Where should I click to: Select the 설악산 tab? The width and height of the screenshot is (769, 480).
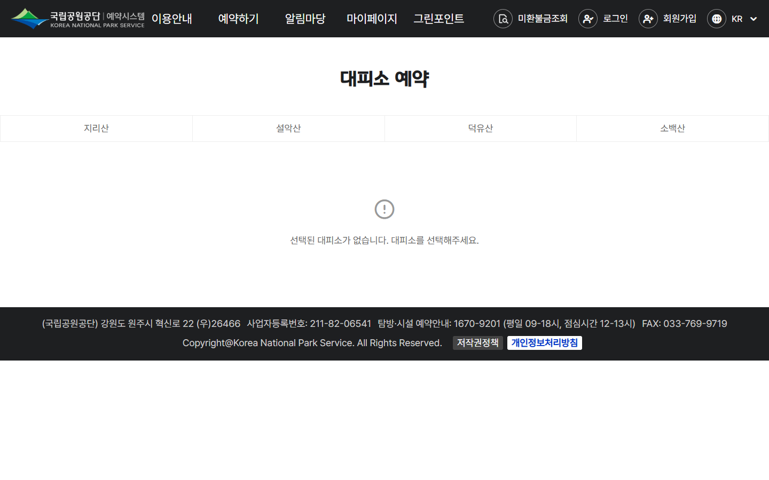(288, 129)
